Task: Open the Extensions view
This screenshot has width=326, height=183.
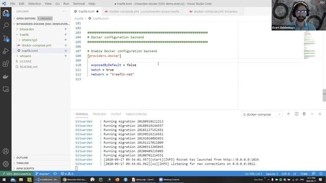Action: (6, 64)
